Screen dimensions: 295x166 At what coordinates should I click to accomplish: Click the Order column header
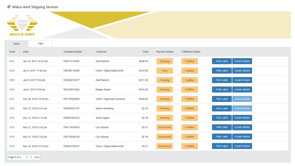pyautogui.click(x=12, y=52)
